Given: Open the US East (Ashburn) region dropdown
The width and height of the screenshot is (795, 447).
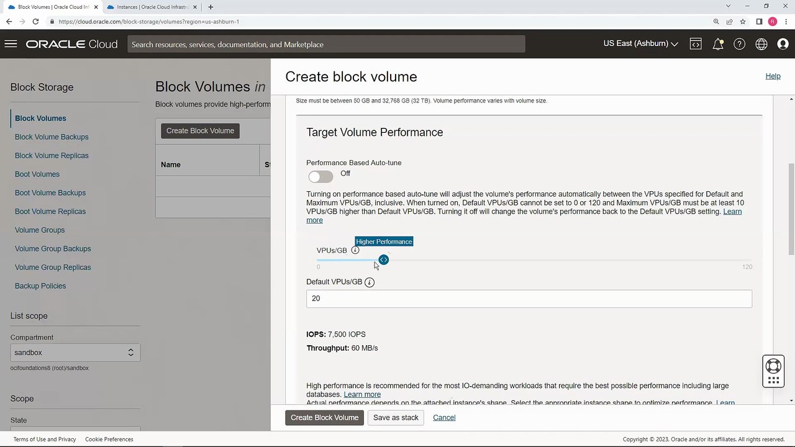Looking at the screenshot, I should click(640, 43).
